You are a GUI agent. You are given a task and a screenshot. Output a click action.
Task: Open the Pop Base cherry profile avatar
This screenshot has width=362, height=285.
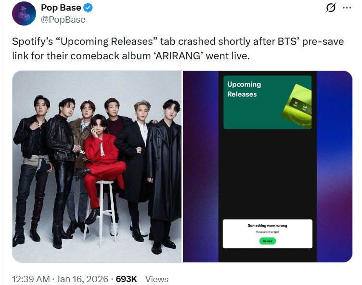point(24,14)
